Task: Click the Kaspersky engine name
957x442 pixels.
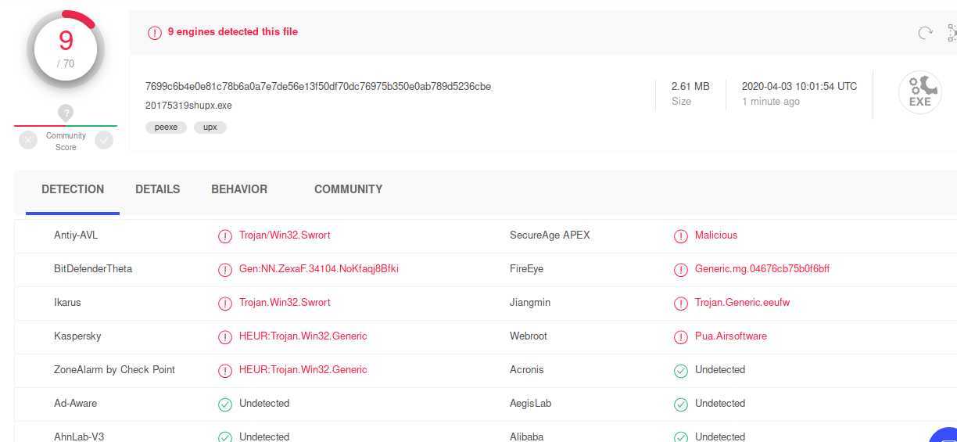Action: click(x=77, y=336)
